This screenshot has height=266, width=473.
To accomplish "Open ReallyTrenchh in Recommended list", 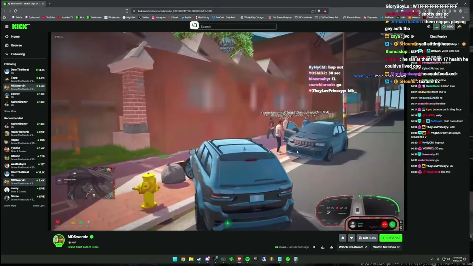I will tap(24, 133).
